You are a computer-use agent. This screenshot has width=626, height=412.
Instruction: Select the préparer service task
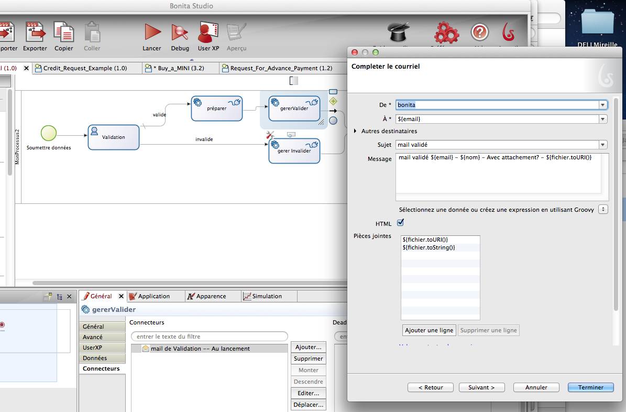click(x=216, y=108)
